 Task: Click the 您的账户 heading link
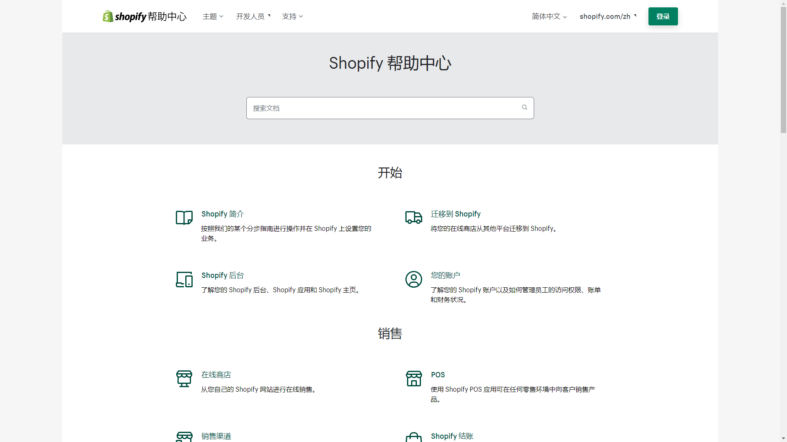pyautogui.click(x=445, y=275)
